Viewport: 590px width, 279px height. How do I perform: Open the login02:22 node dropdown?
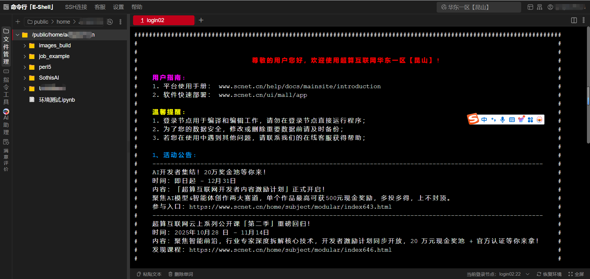528,274
